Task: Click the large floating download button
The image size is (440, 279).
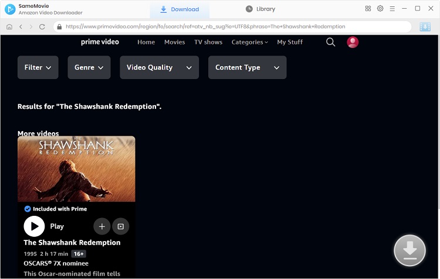Action: 409,250
